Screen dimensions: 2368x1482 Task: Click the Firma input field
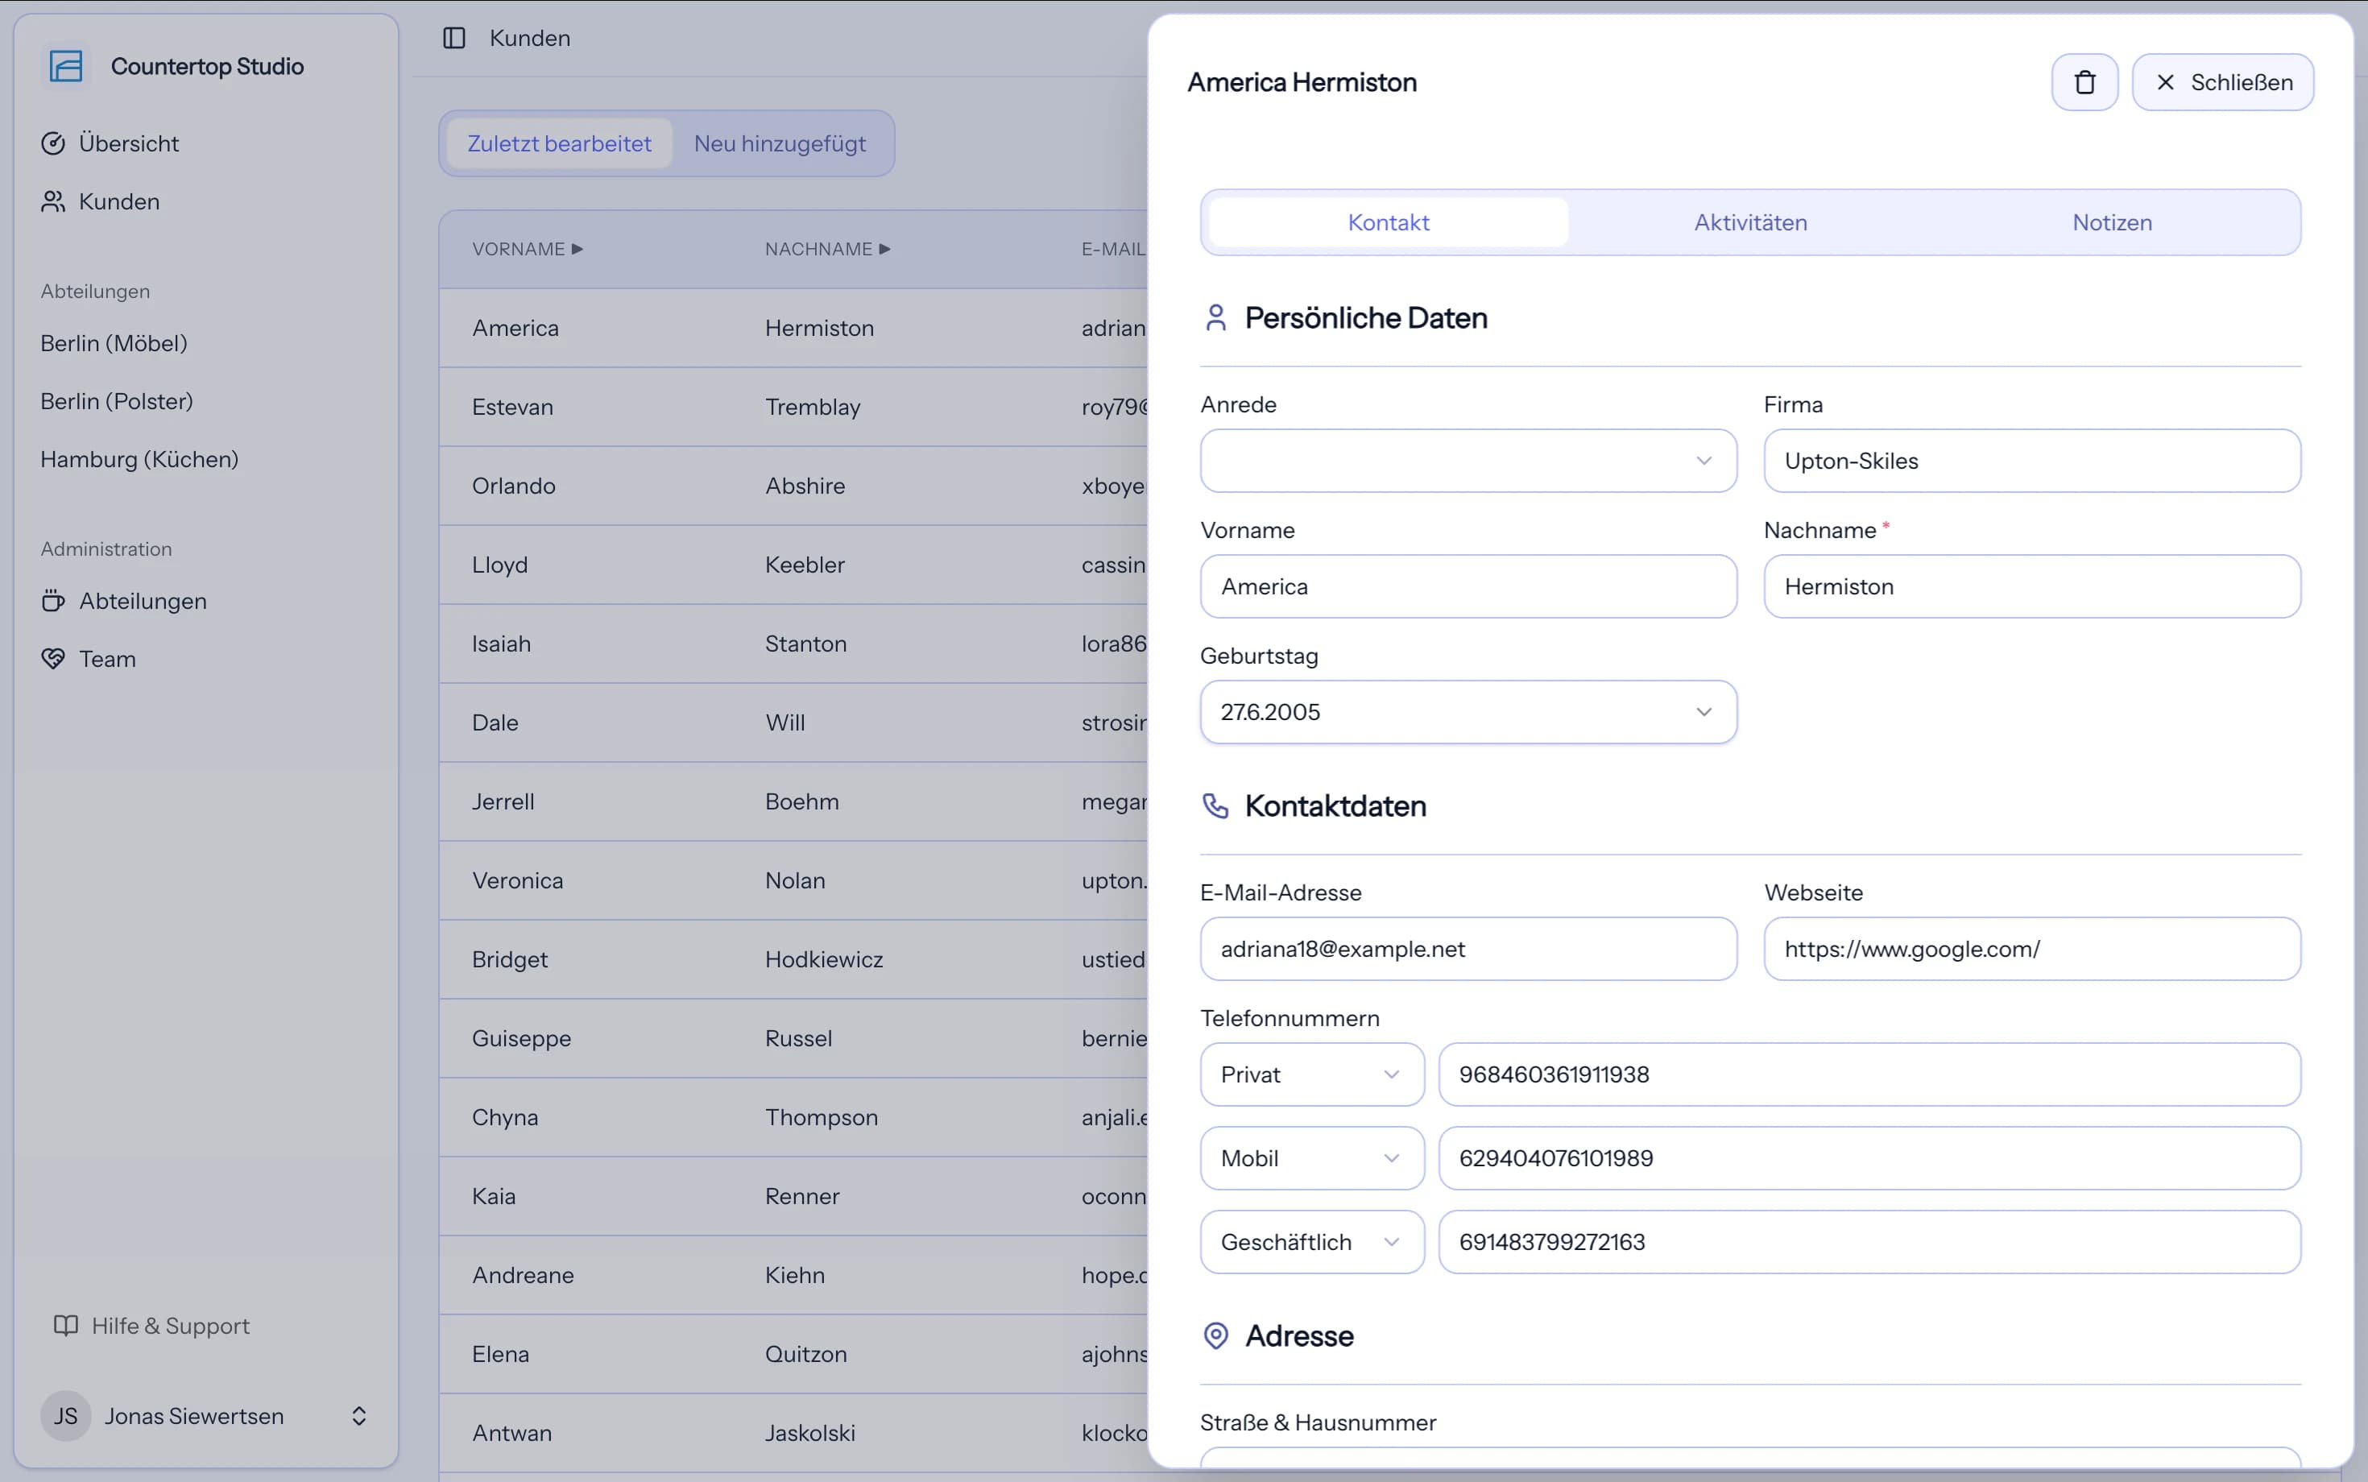[x=2032, y=461]
